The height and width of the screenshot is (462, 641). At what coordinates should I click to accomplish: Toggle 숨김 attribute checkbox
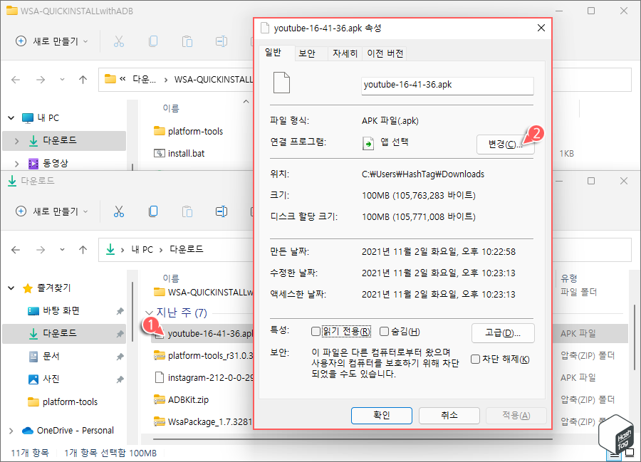click(384, 331)
